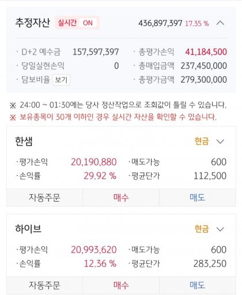Tap 매도 for 하이브
This screenshot has height=295, width=242.
197,285
